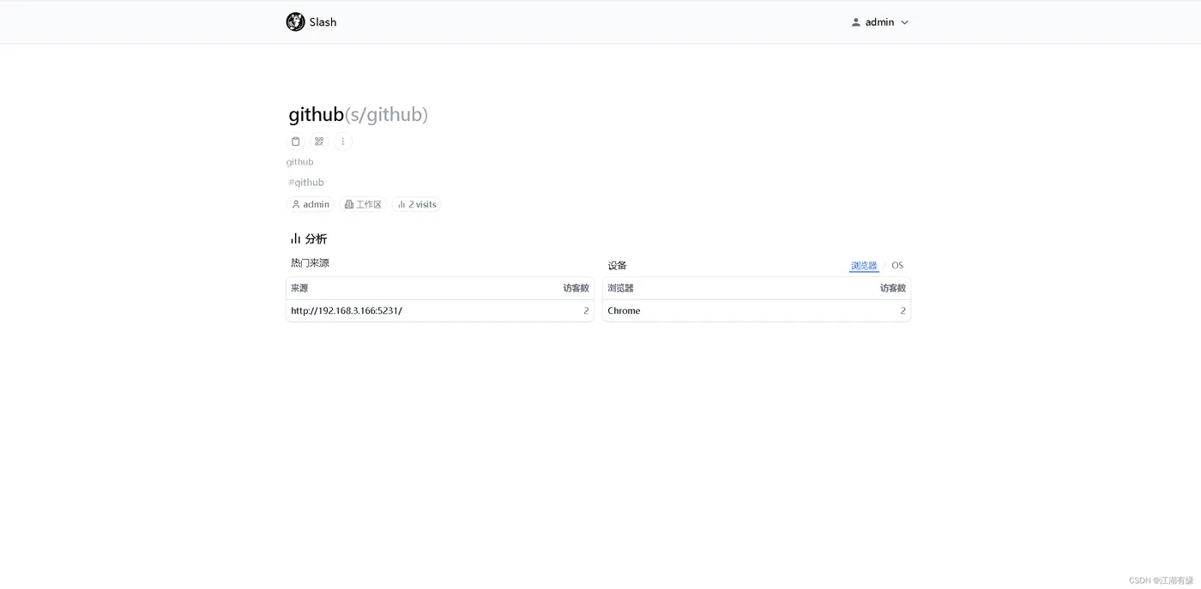Click the #github tag
Screen dimensions: 1201x589
306,183
